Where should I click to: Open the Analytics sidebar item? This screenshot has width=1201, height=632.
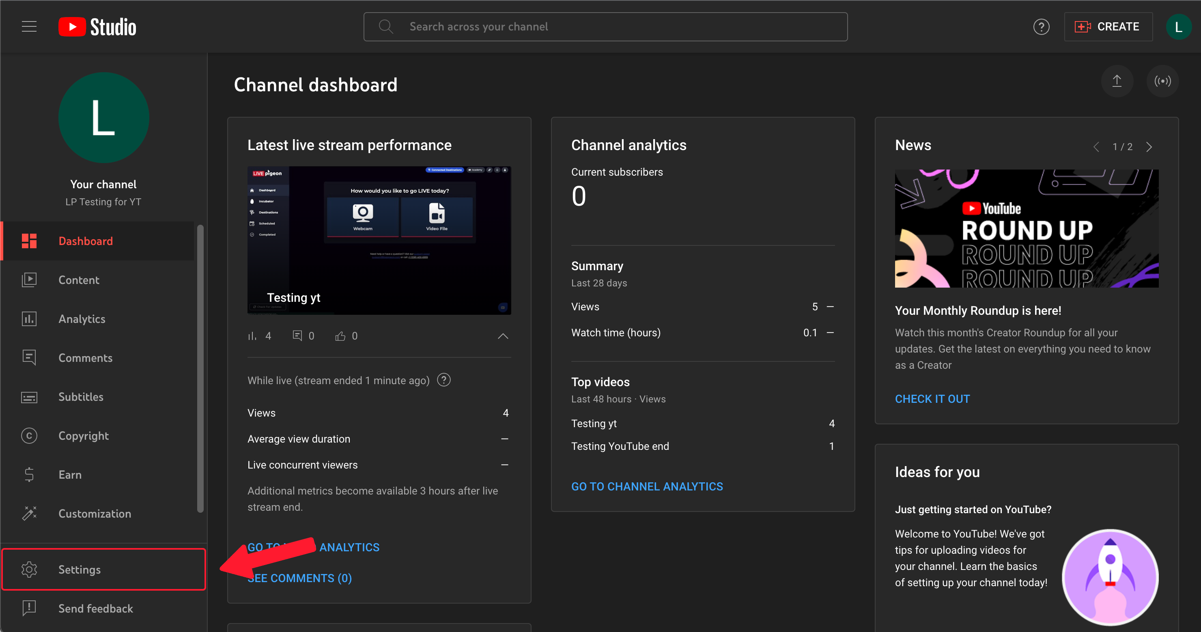point(82,319)
